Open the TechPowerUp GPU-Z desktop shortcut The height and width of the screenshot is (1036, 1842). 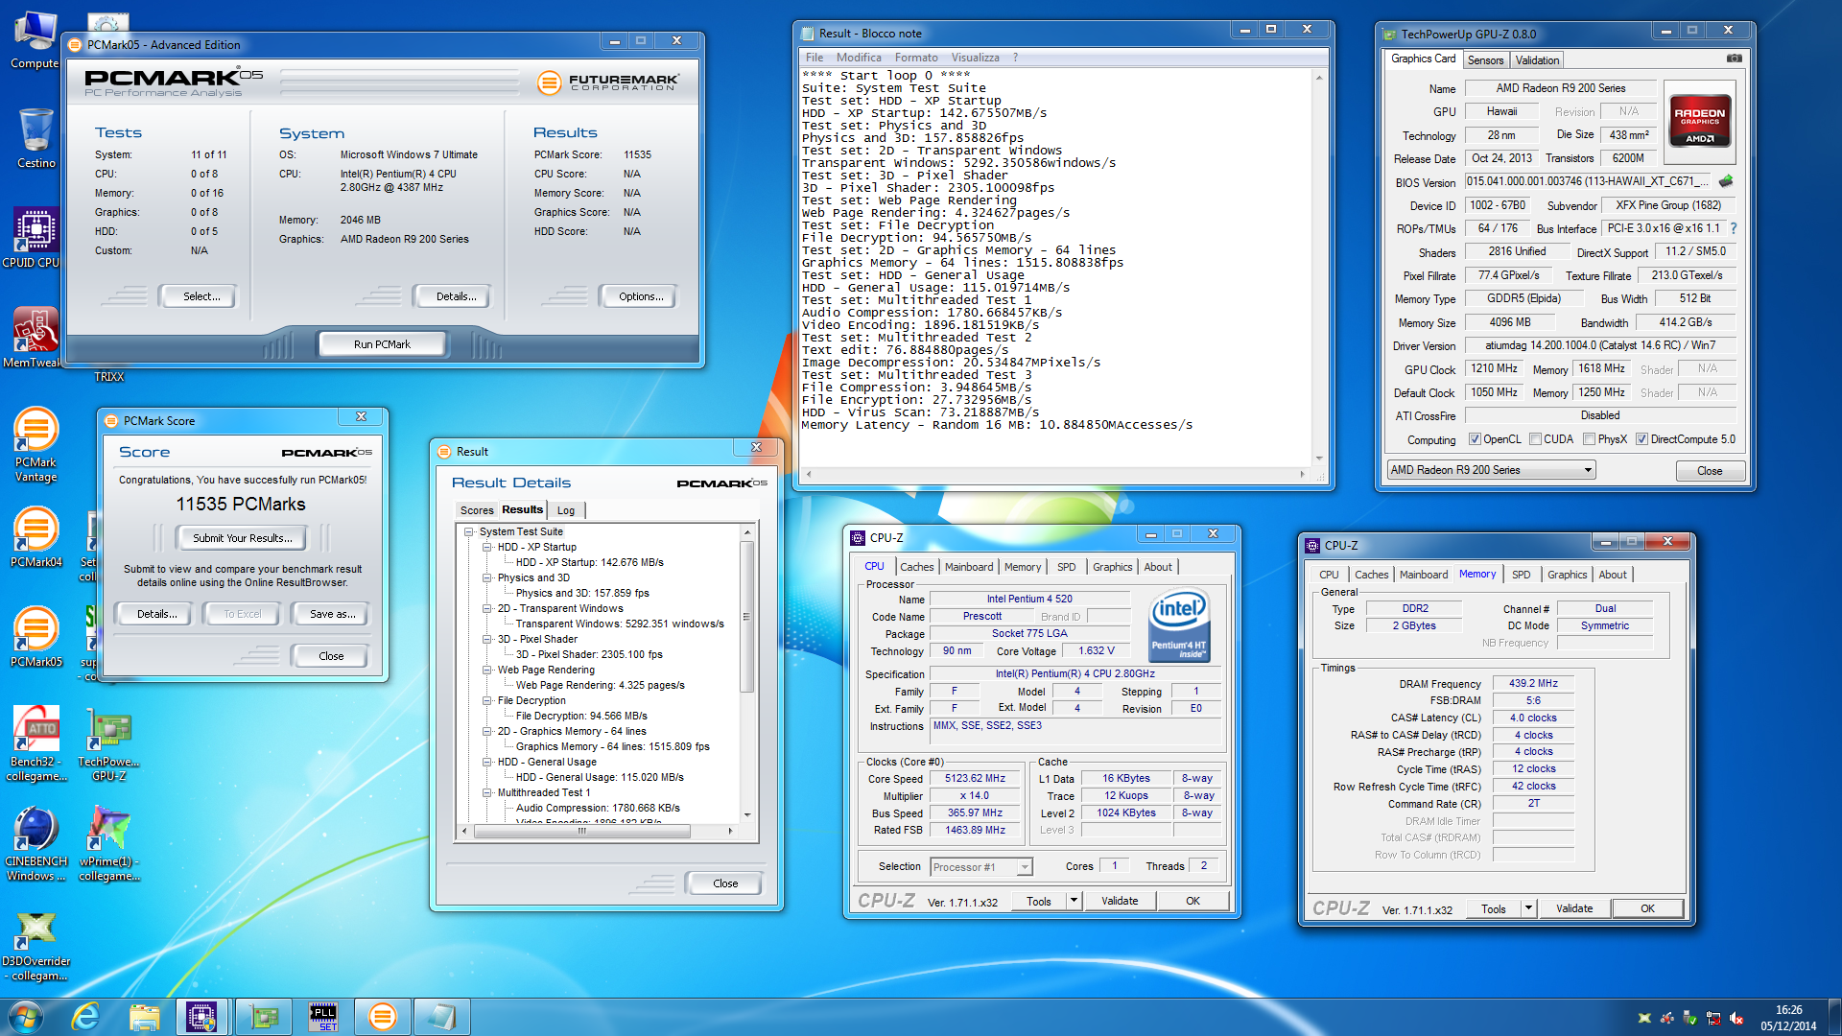pos(108,744)
